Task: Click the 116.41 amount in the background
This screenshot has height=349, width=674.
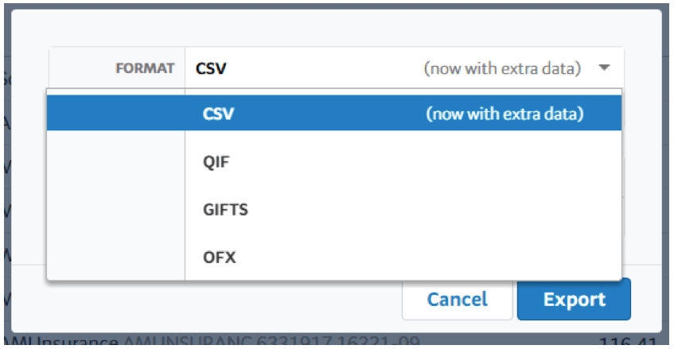Action: click(x=628, y=342)
